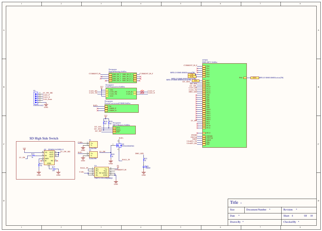This screenshot has width=322, height=231.
Task: Select the 64800511622 part number text
Action: pyautogui.click(x=39, y=105)
